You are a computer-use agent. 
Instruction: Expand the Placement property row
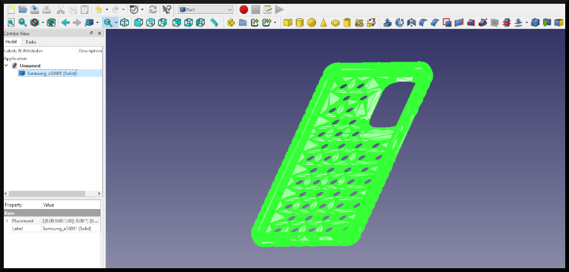7,221
